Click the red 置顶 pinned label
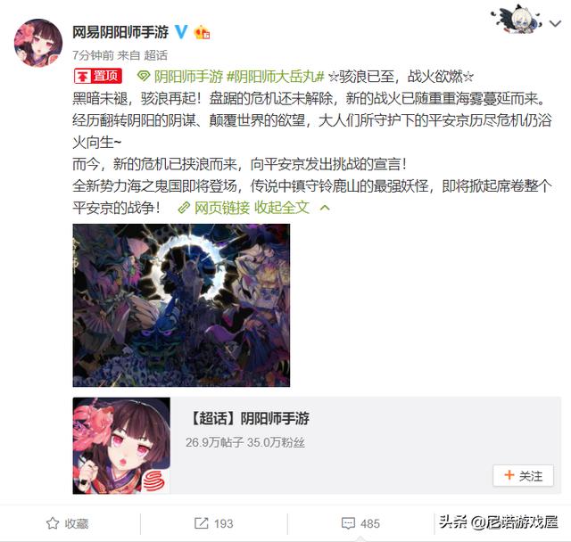571x542 pixels. click(x=98, y=76)
